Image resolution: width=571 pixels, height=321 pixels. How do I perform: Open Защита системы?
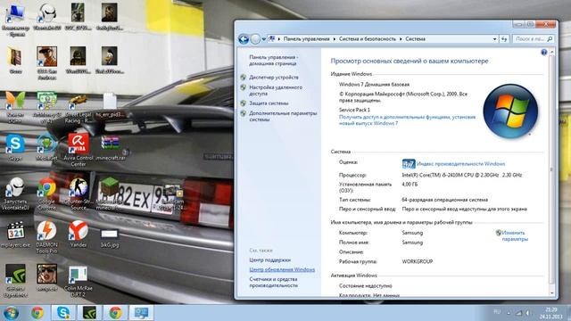tap(269, 103)
